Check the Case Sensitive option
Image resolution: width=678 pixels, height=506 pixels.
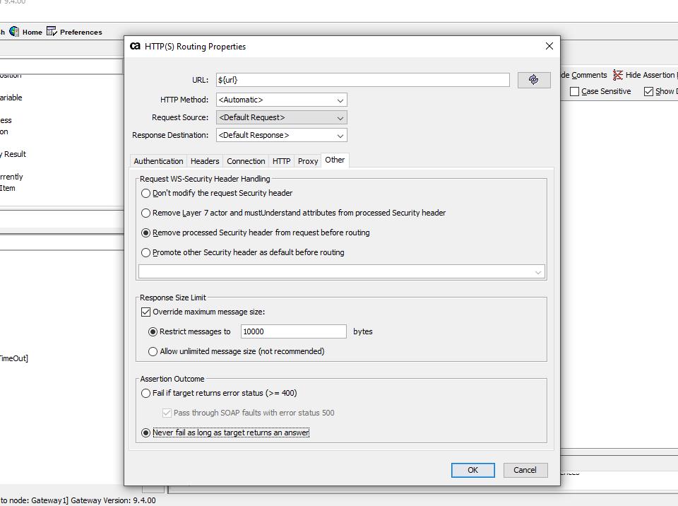tap(576, 91)
